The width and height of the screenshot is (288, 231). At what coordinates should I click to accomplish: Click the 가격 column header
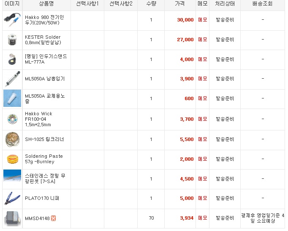coord(180,3)
